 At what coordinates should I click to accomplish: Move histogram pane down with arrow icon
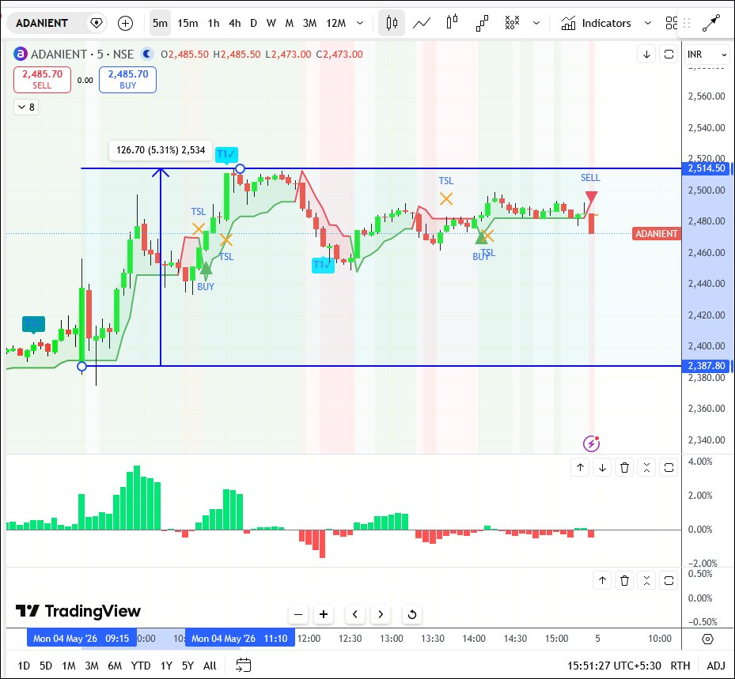coord(602,467)
